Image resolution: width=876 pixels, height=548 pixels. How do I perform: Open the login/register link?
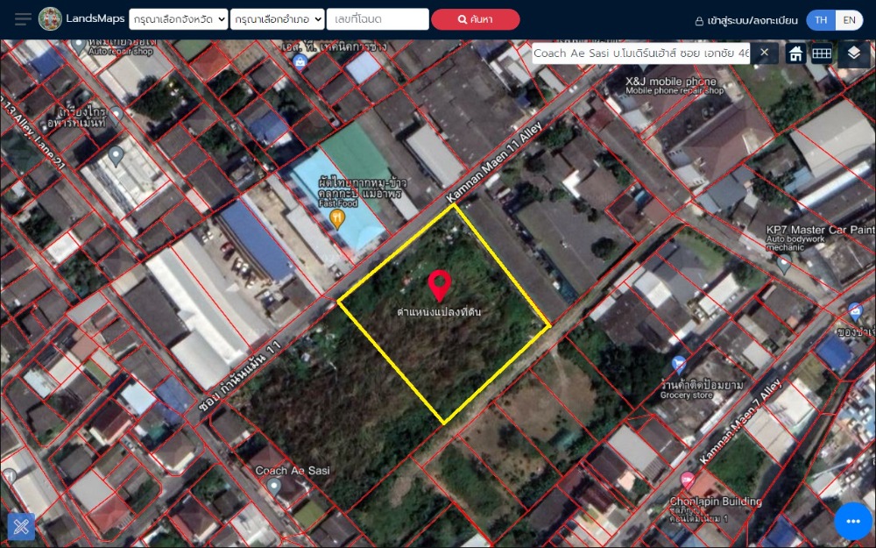coord(746,21)
